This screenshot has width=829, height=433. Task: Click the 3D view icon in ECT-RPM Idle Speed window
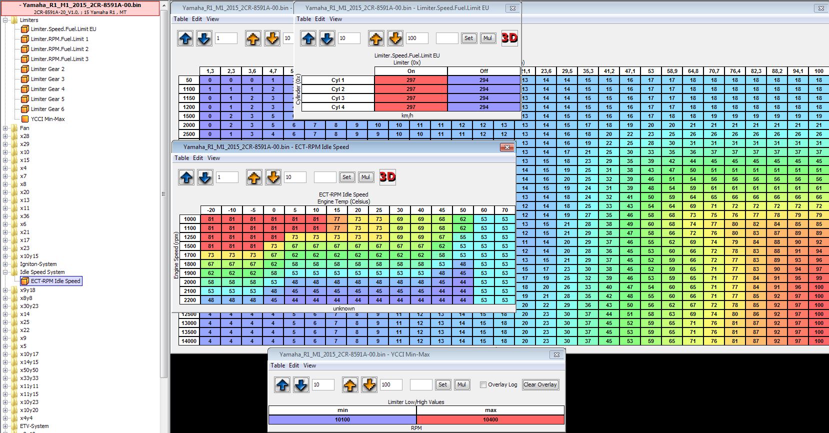(387, 177)
